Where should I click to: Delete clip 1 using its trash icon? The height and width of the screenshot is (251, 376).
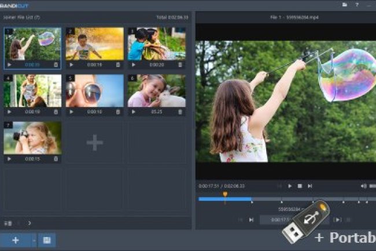56,65
